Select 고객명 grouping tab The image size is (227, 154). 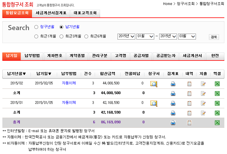click(120, 56)
